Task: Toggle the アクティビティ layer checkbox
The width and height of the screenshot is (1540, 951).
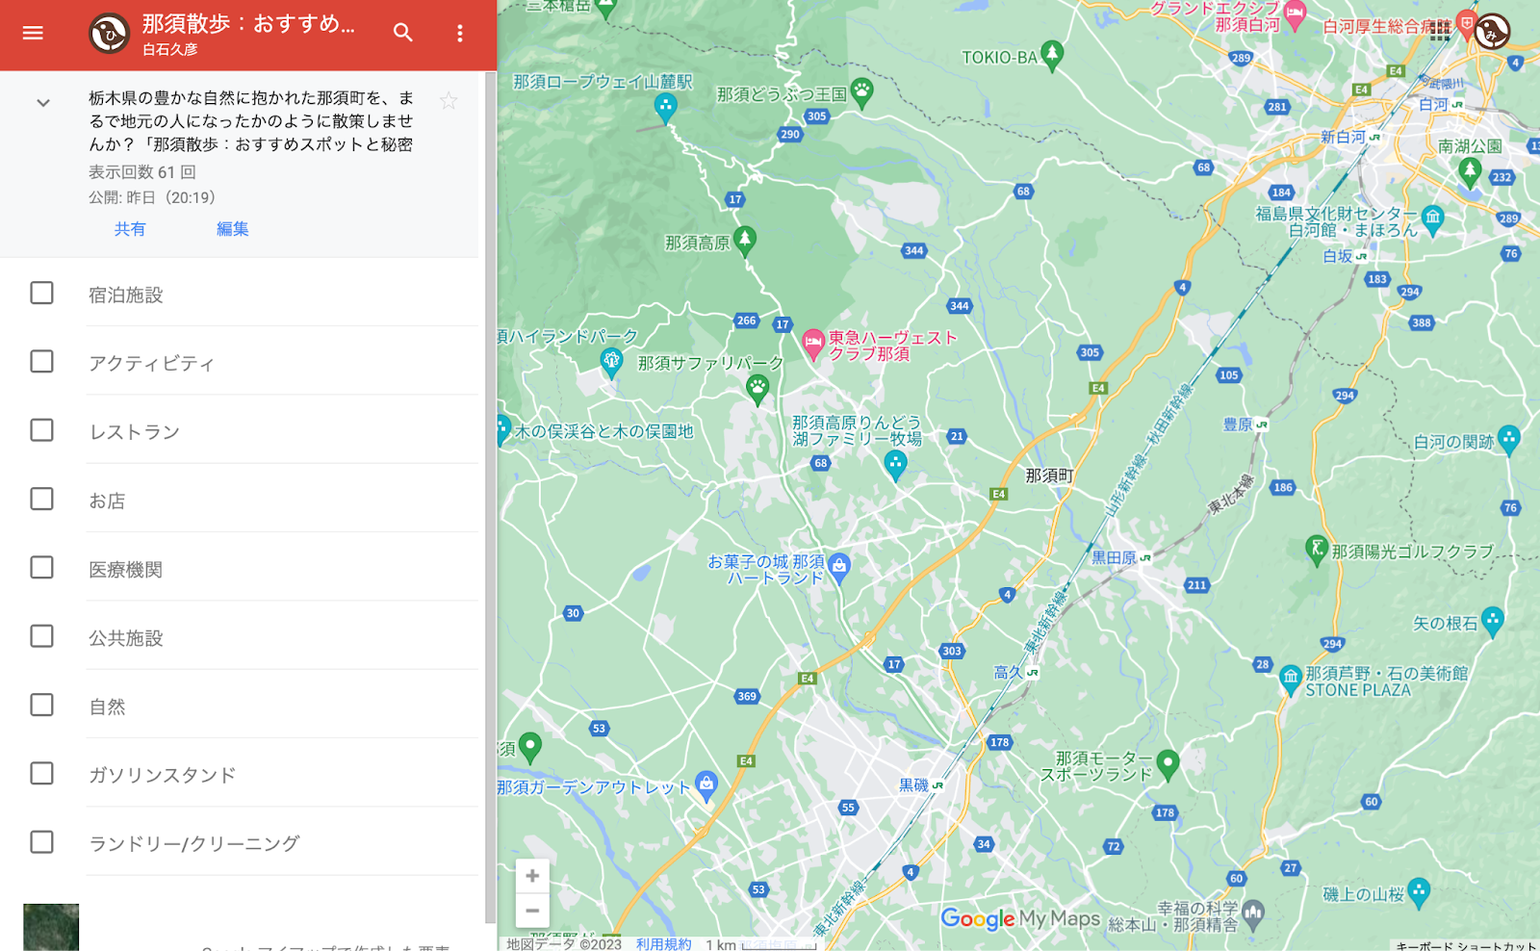Action: [x=41, y=361]
